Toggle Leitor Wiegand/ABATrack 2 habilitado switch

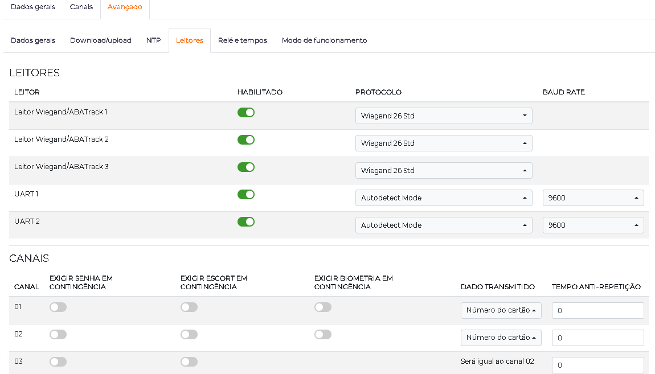point(245,140)
